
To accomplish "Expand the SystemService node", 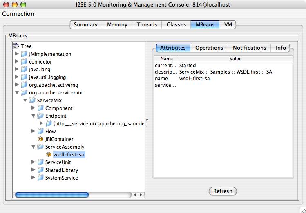I will pos(33,178).
